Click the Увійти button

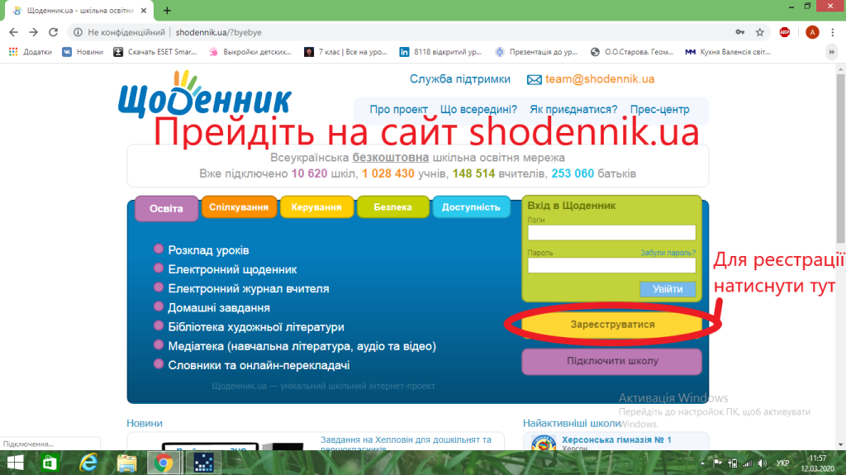click(x=668, y=289)
